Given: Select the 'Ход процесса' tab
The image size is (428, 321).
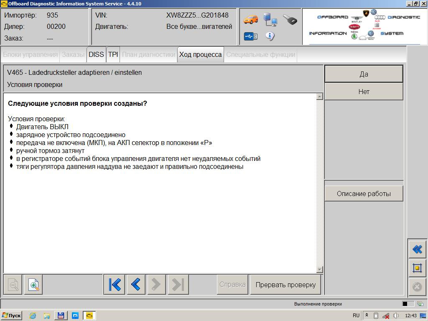Looking at the screenshot, I should coord(200,55).
